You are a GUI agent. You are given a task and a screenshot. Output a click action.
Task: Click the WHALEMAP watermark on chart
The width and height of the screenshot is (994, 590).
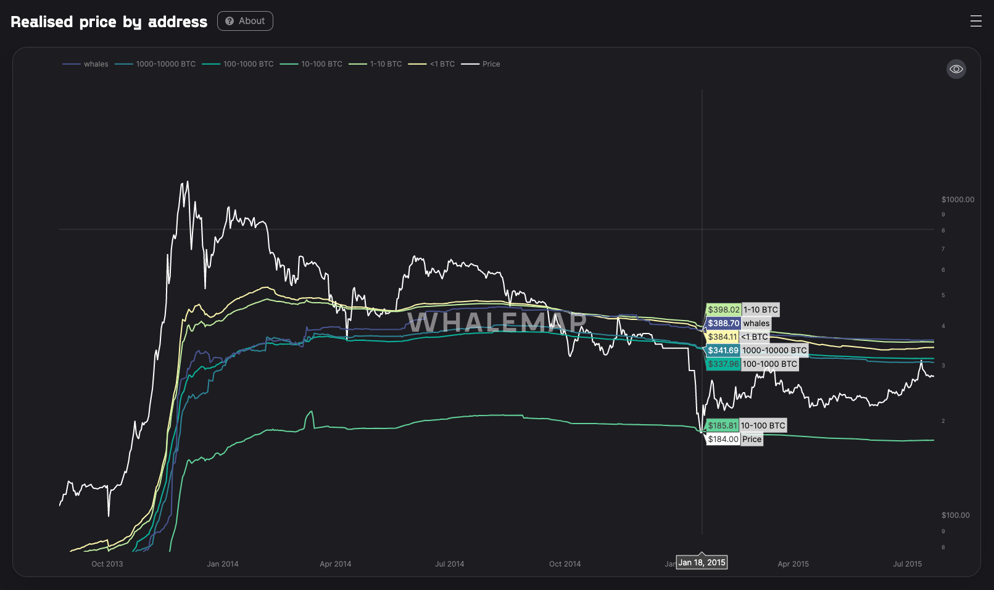point(497,322)
